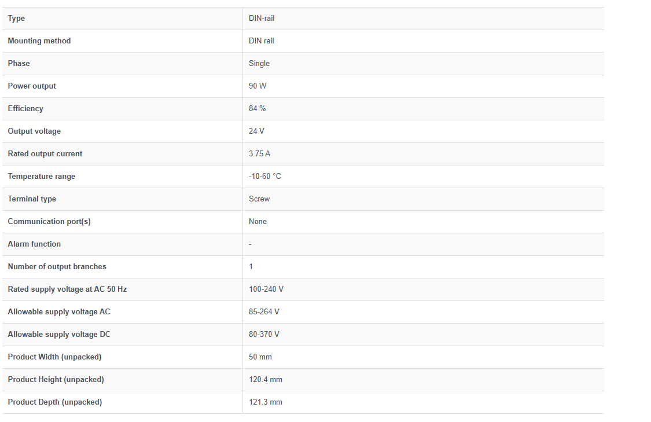Click the Terminal type Screw value

click(259, 199)
